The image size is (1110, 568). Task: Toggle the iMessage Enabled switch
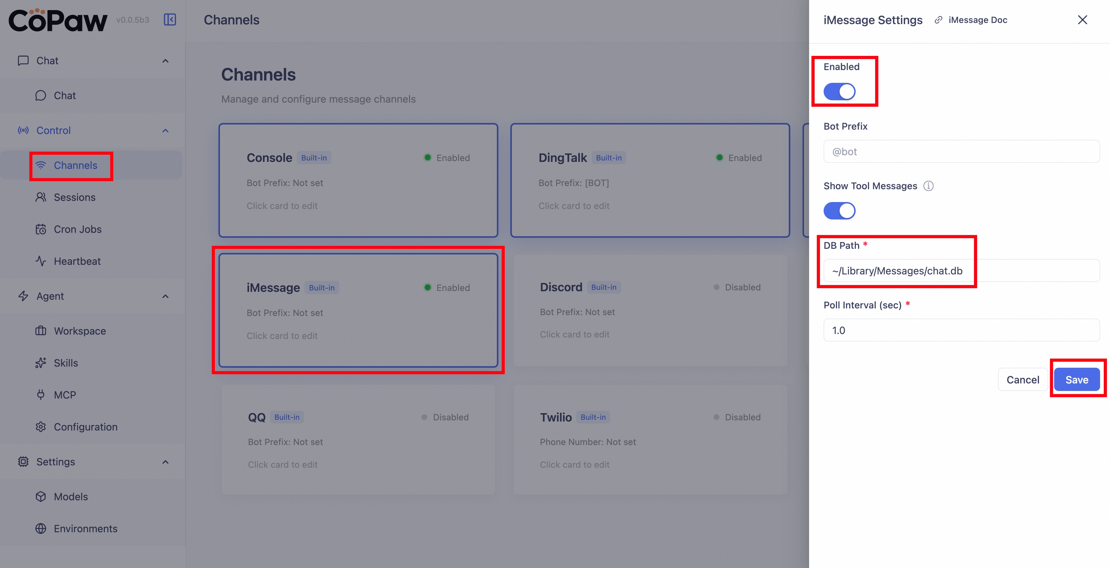tap(839, 92)
